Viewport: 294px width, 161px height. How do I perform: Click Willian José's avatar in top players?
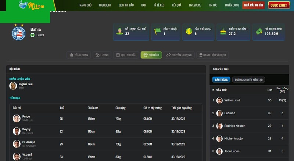219,100
